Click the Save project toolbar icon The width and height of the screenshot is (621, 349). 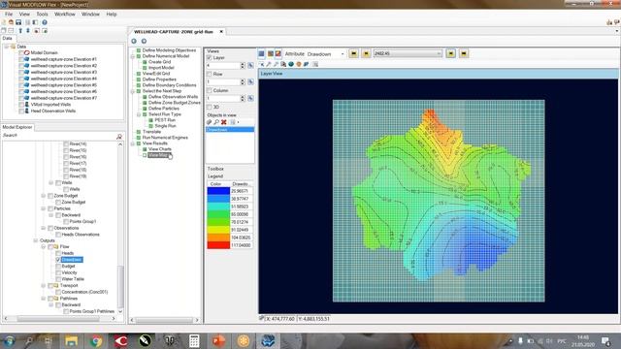[18, 22]
